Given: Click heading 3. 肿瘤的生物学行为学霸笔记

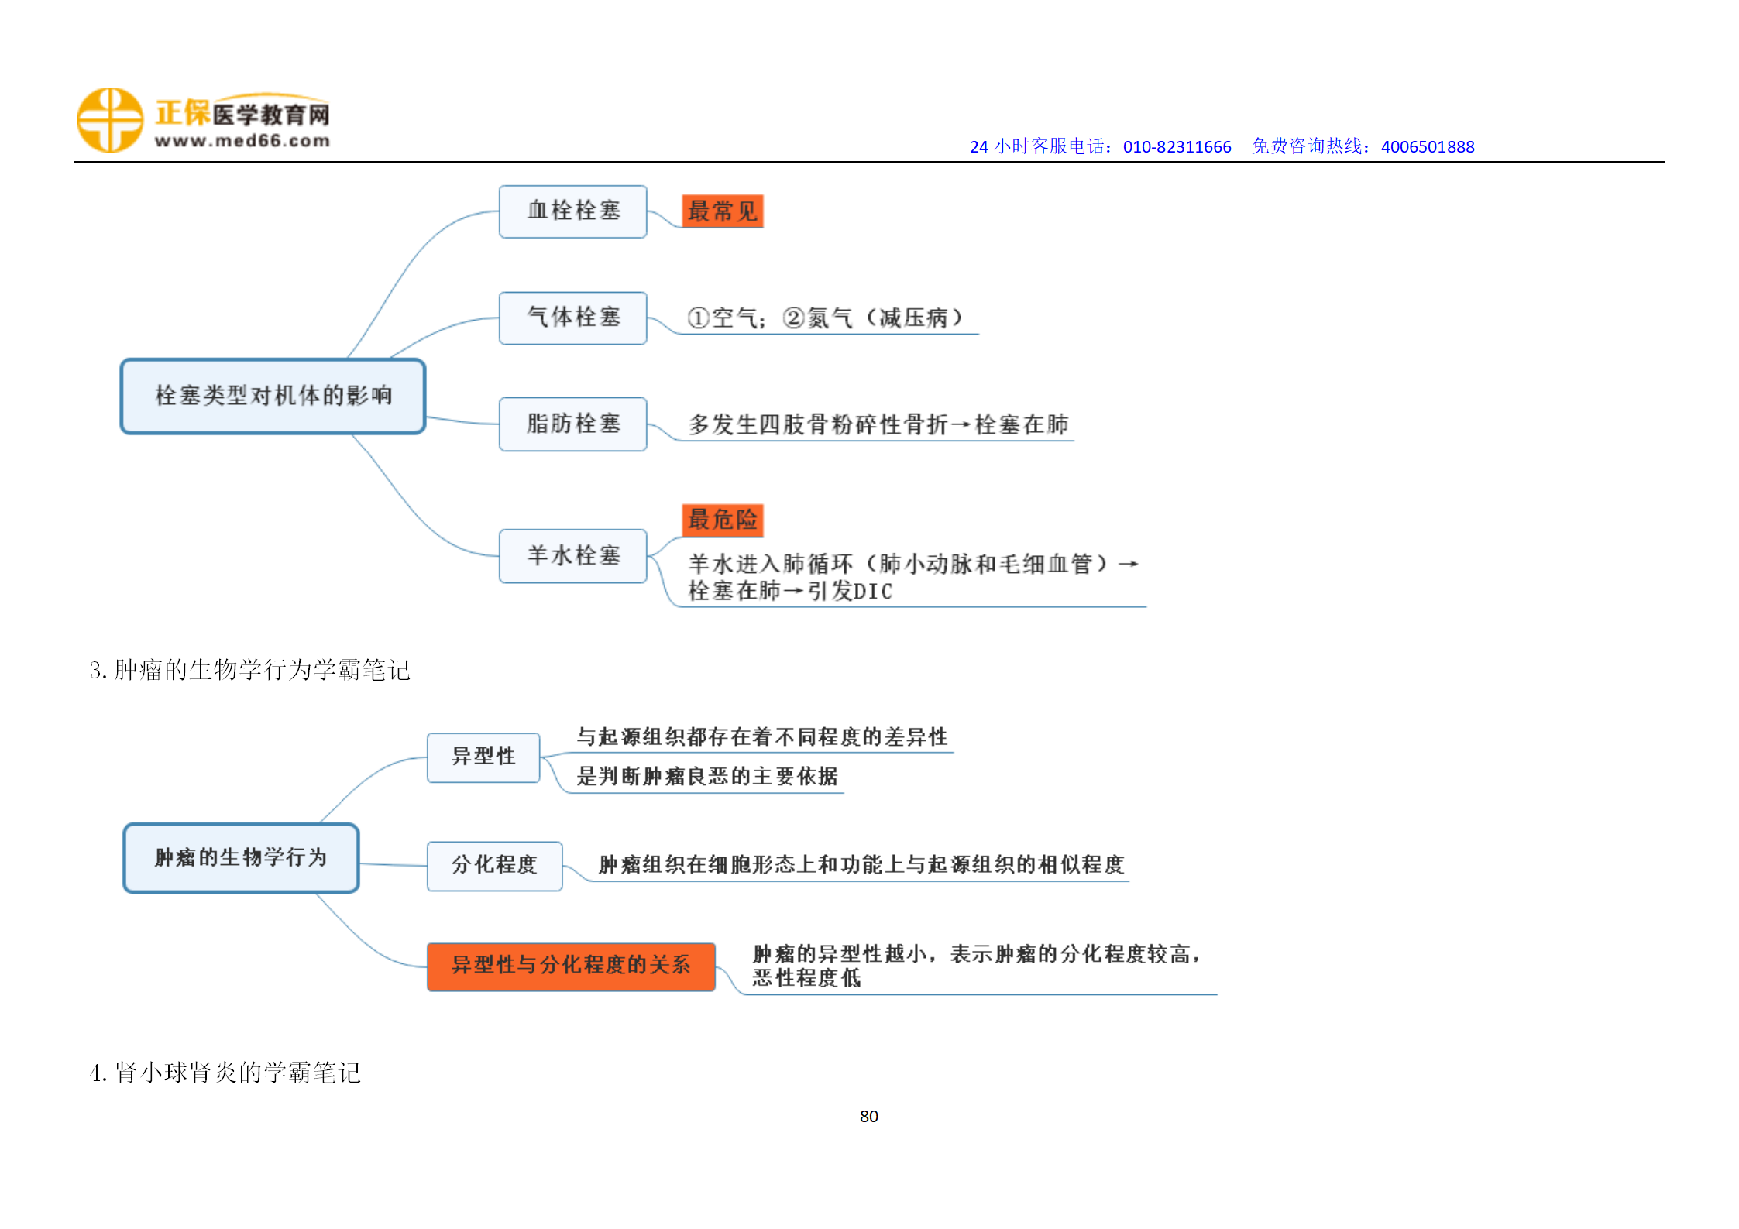Looking at the screenshot, I should [x=249, y=670].
